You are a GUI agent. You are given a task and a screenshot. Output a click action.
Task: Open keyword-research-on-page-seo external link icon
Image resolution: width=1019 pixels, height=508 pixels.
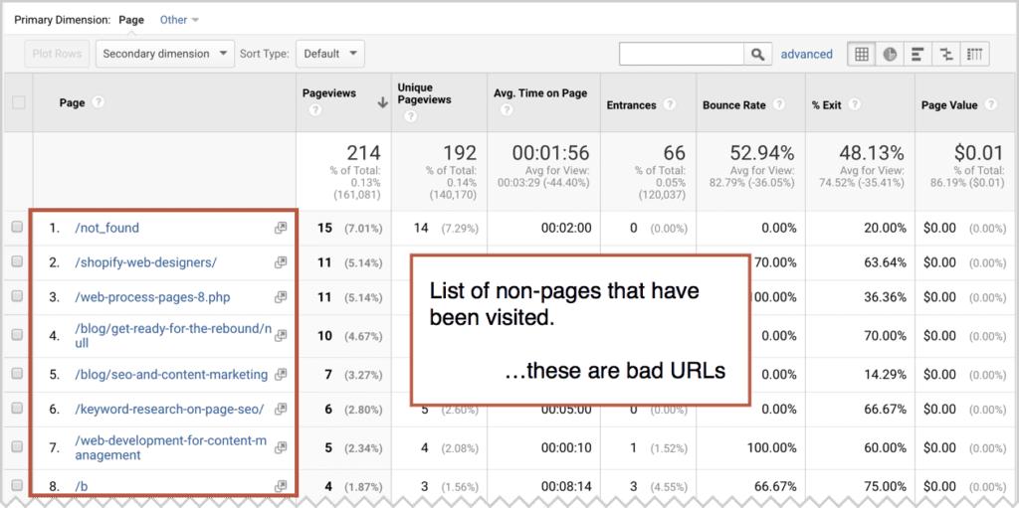[x=280, y=410]
